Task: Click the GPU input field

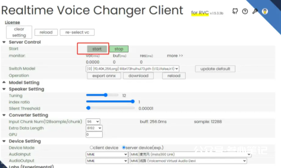Action: [94, 134]
